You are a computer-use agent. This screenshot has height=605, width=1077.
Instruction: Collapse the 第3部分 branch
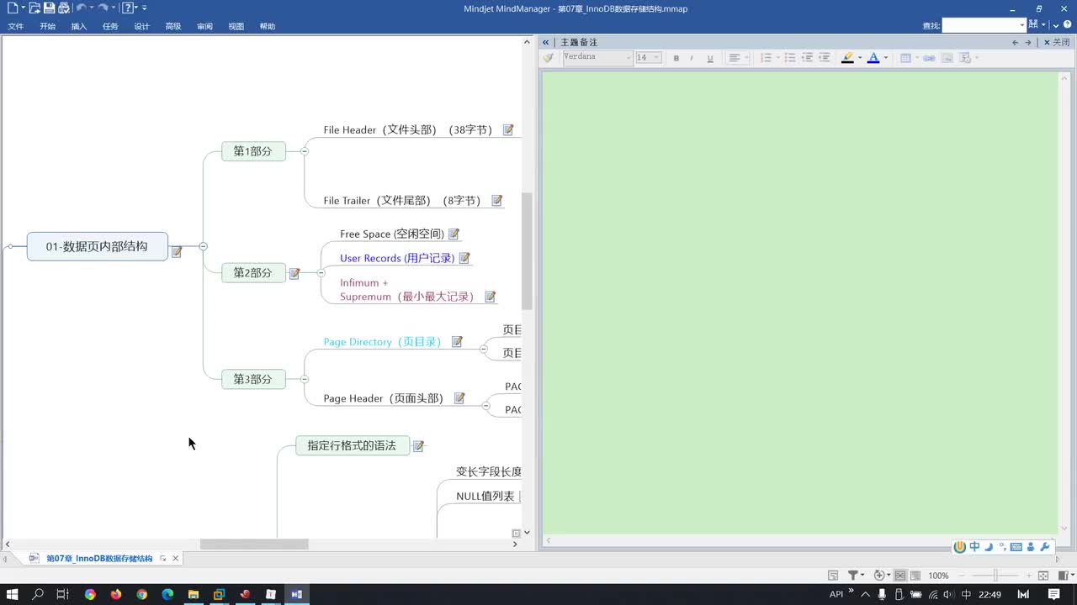(x=305, y=379)
